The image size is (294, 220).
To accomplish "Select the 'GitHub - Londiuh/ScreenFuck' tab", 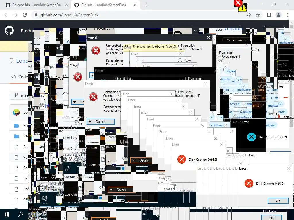I will (106, 5).
